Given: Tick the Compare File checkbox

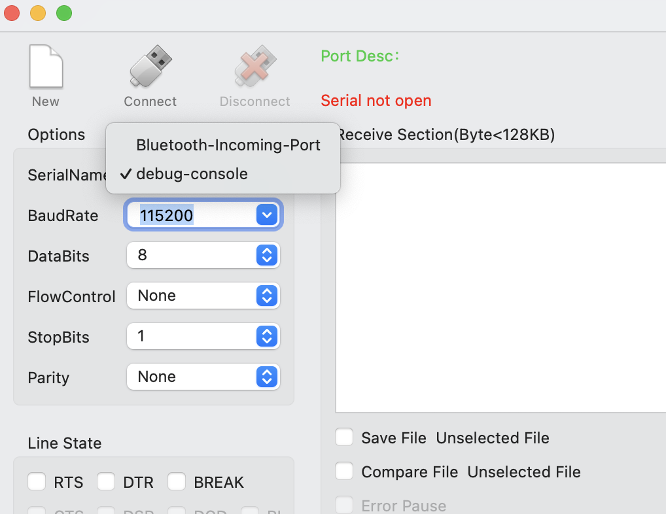Looking at the screenshot, I should pyautogui.click(x=344, y=471).
